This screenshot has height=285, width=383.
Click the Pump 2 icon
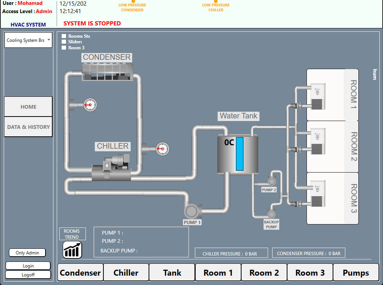(x=271, y=181)
